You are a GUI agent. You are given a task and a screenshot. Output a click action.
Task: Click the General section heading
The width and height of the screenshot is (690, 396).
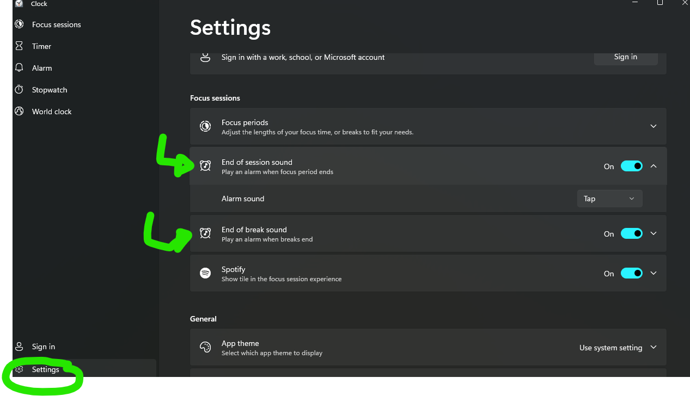click(x=203, y=319)
